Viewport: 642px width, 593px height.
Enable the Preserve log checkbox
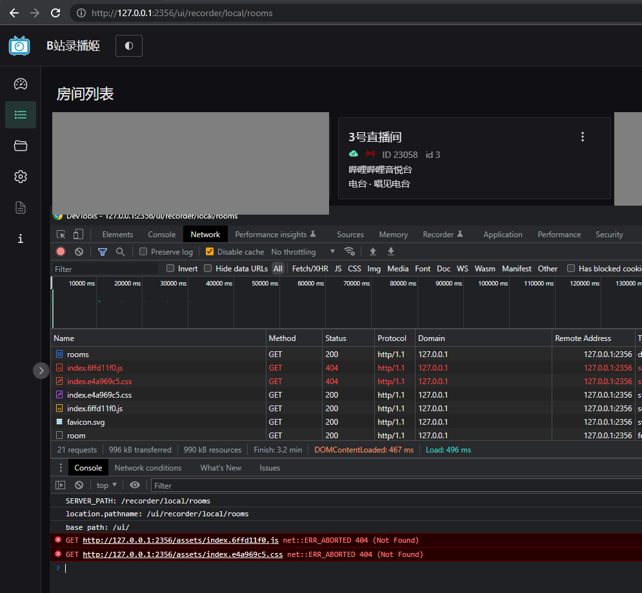coord(143,251)
